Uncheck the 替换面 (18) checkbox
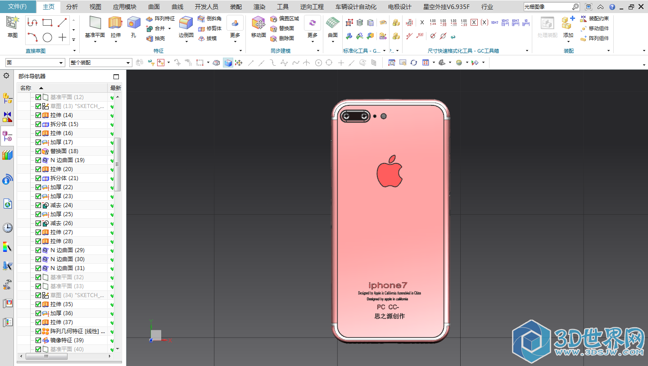Viewport: 648px width, 366px height. (38, 151)
